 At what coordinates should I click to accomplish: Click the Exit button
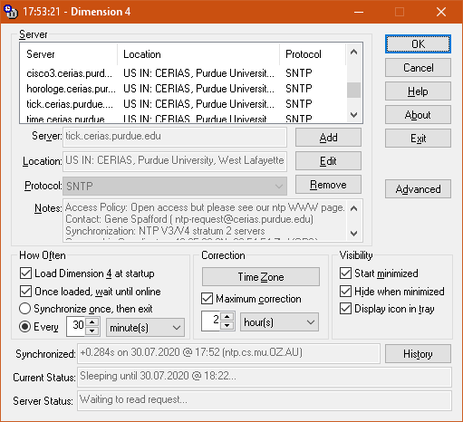pos(418,139)
